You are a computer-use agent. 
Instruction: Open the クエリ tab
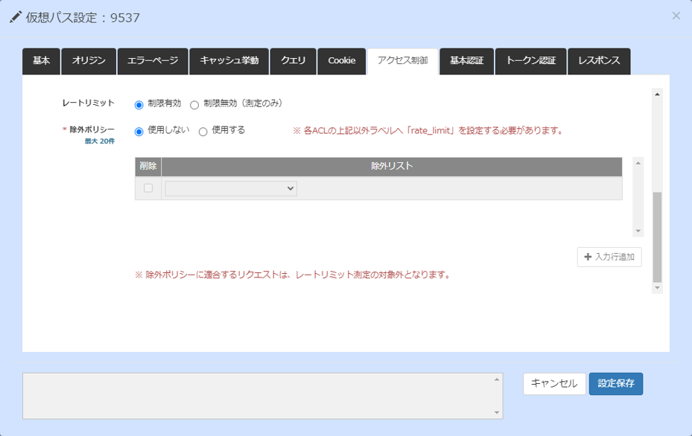(x=293, y=61)
